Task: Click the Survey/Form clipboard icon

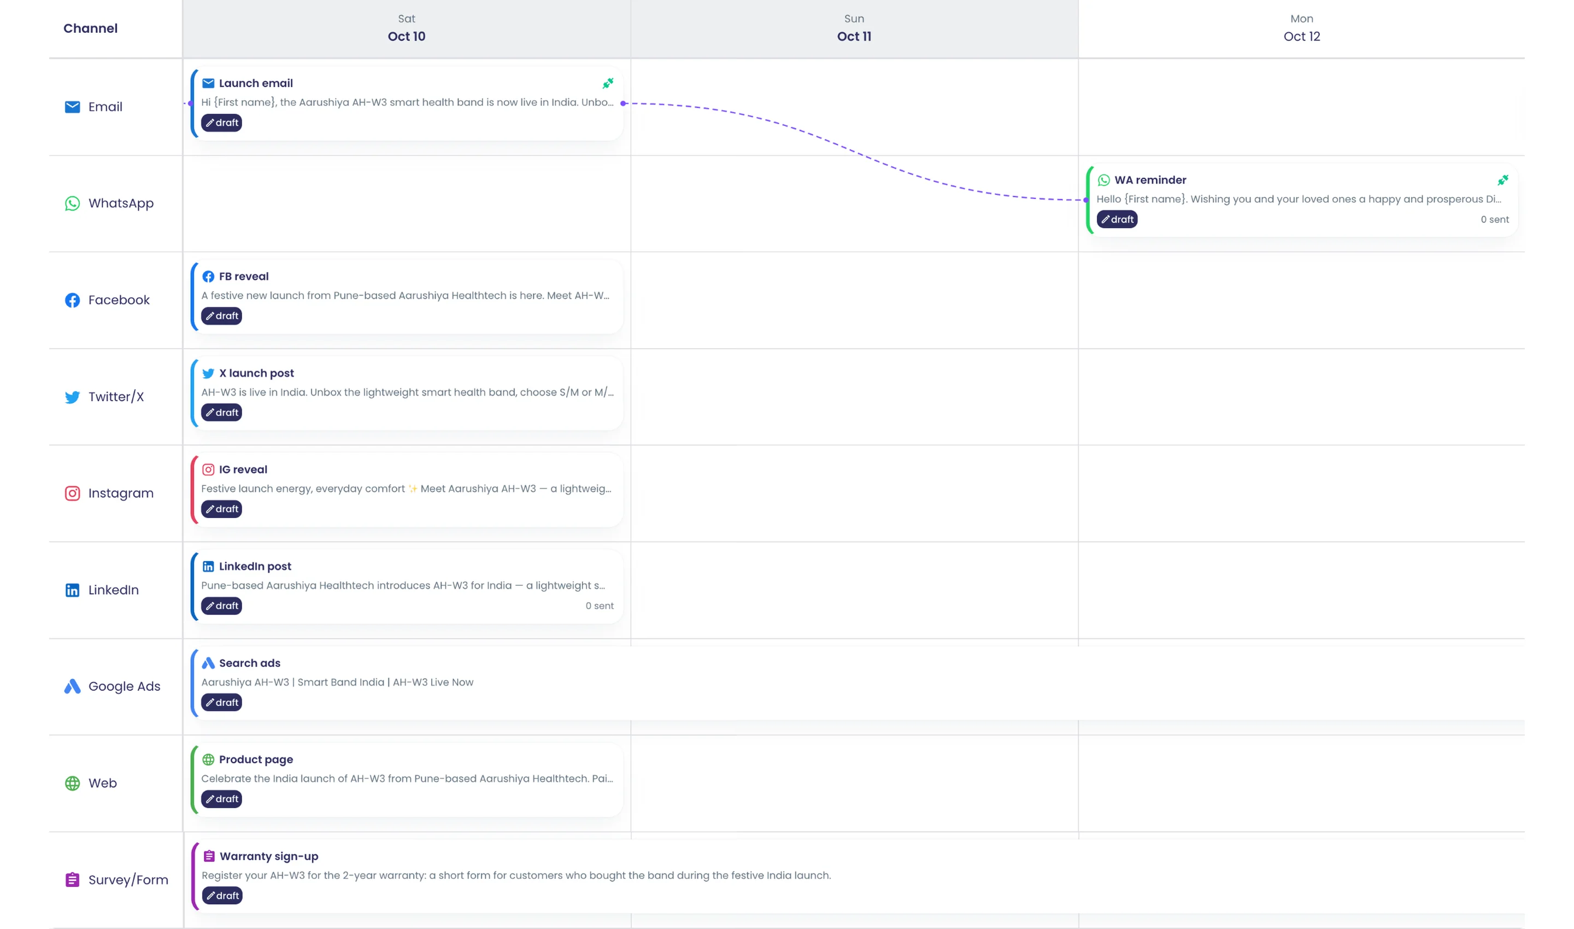Action: coord(73,880)
